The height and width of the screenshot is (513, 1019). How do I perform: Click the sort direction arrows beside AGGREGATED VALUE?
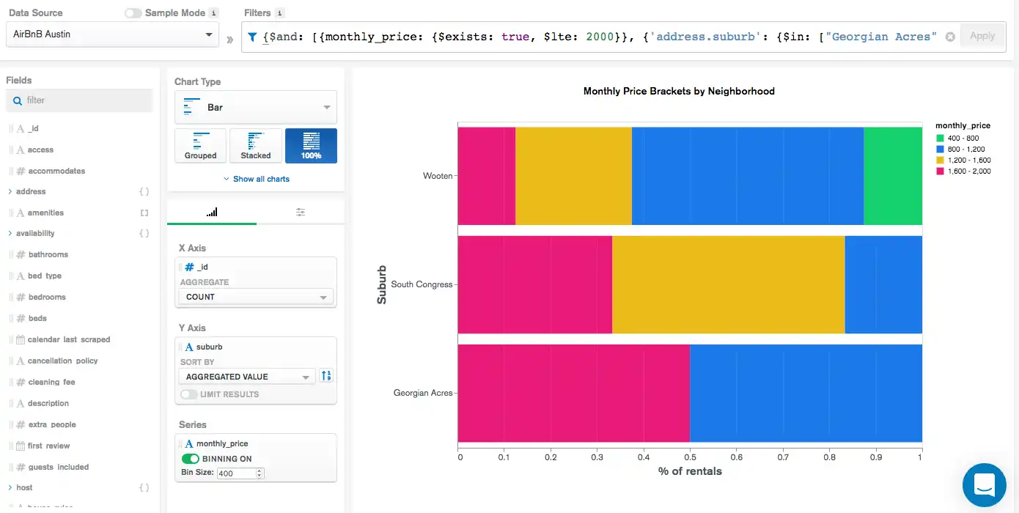tap(326, 375)
